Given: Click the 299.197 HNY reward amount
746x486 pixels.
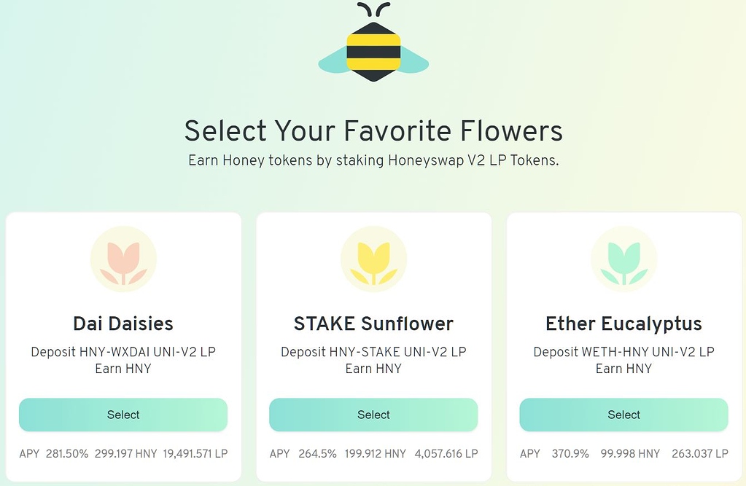Looking at the screenshot, I should pyautogui.click(x=125, y=454).
